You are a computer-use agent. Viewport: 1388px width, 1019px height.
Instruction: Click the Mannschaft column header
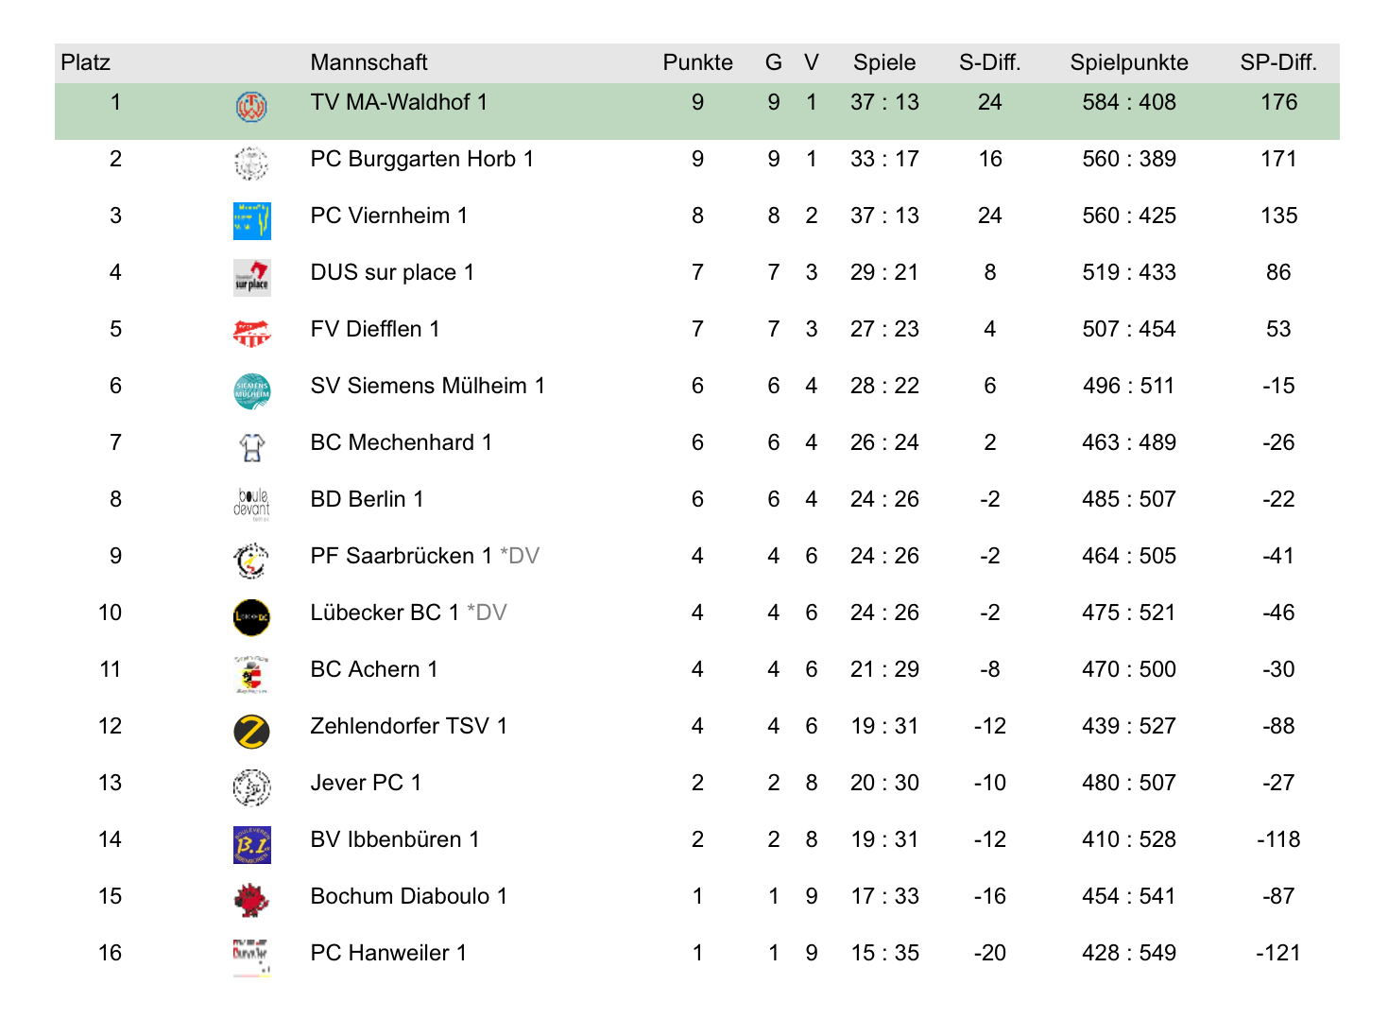click(368, 62)
